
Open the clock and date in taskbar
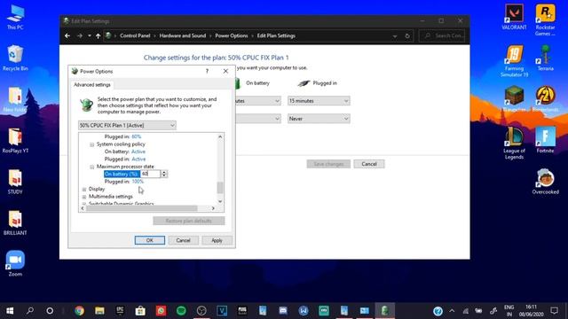coord(531,311)
